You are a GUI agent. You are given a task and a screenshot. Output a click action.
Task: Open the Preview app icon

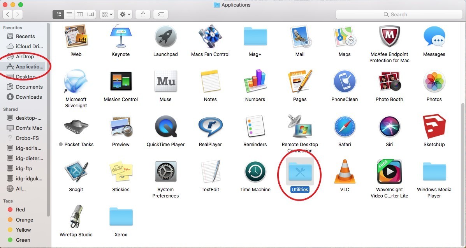point(121,127)
